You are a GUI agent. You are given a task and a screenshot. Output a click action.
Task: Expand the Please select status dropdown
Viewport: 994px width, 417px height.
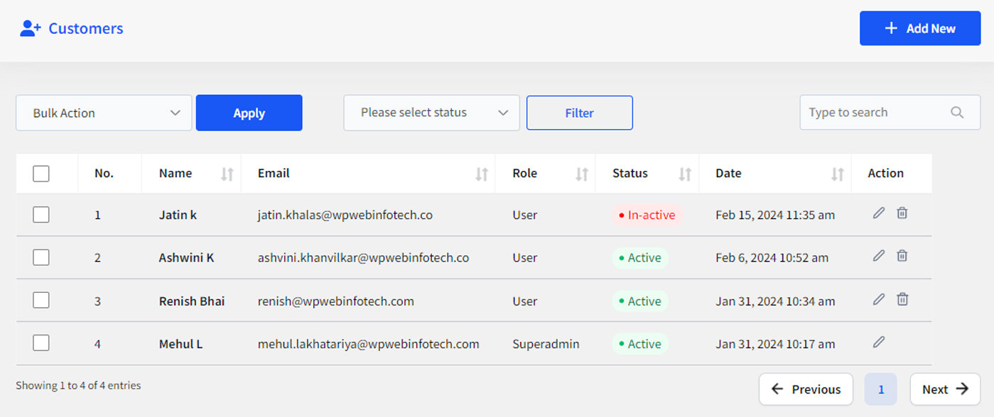(x=431, y=113)
